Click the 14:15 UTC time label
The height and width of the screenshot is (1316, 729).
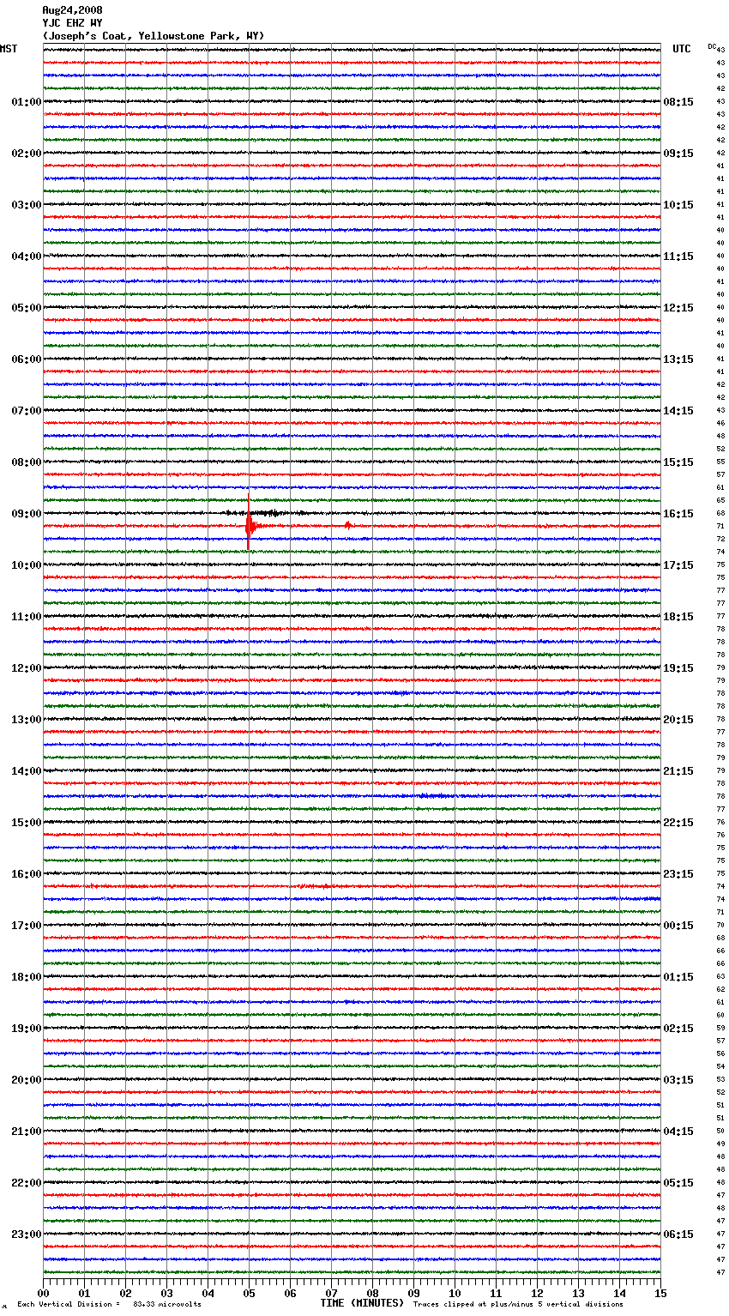[x=678, y=411]
